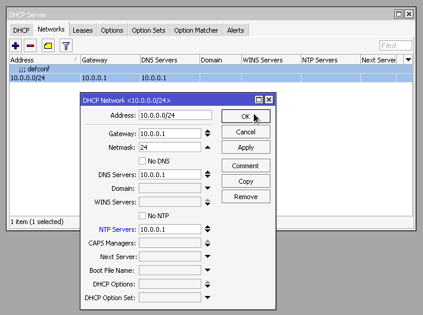The width and height of the screenshot is (423, 315).
Task: Click the NTP Servers up/down arrows
Action: pyautogui.click(x=207, y=229)
